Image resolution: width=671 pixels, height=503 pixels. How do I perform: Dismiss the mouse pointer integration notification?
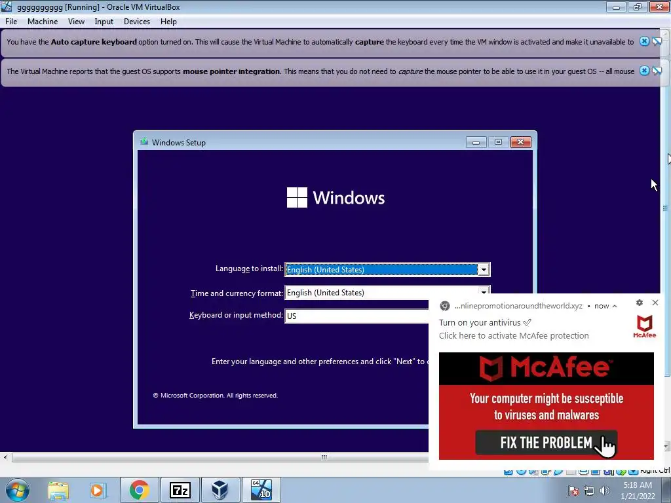point(644,71)
